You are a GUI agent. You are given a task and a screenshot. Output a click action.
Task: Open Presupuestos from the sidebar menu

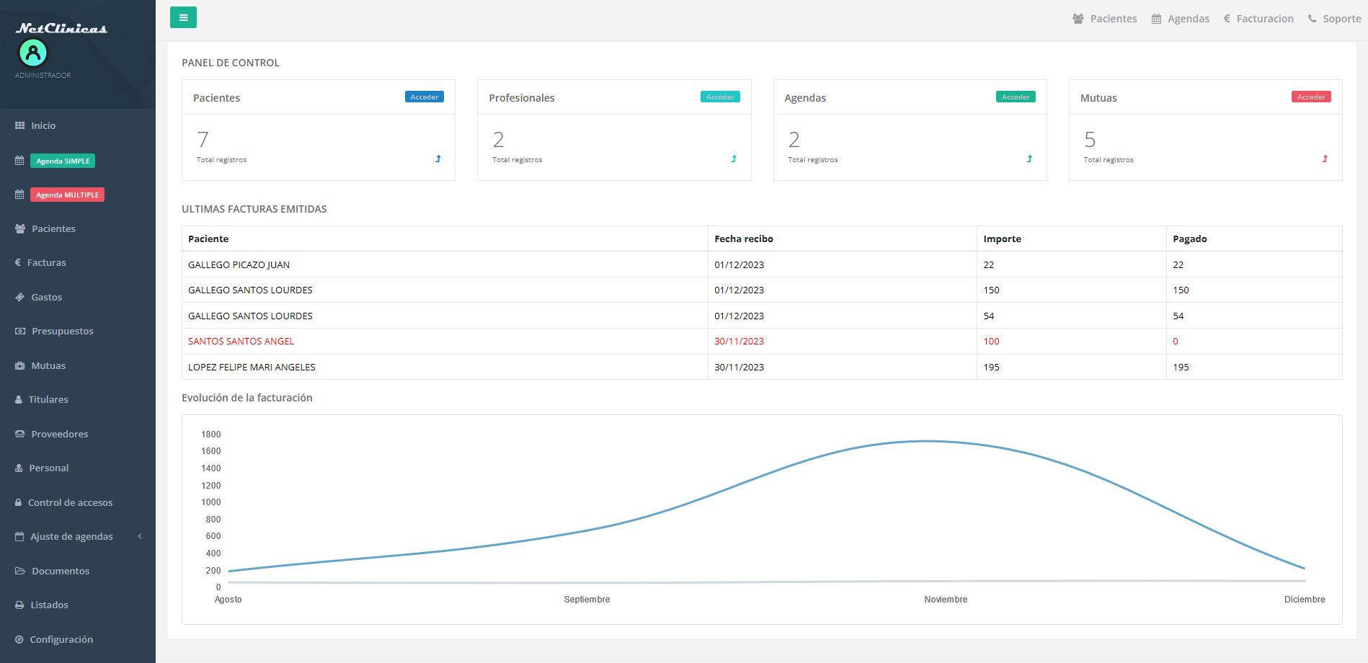[x=62, y=331]
